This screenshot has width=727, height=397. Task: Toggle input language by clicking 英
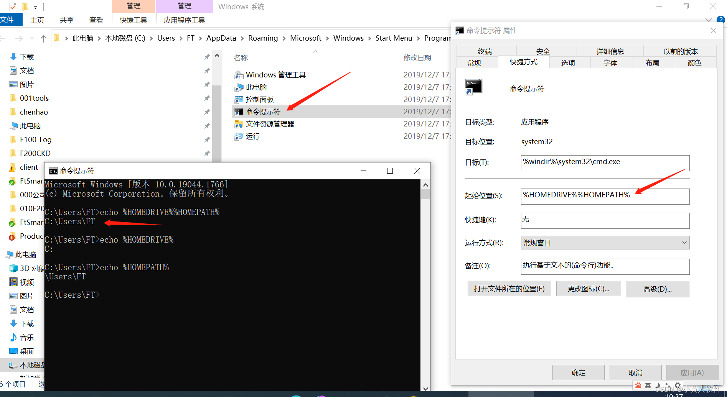click(648, 386)
